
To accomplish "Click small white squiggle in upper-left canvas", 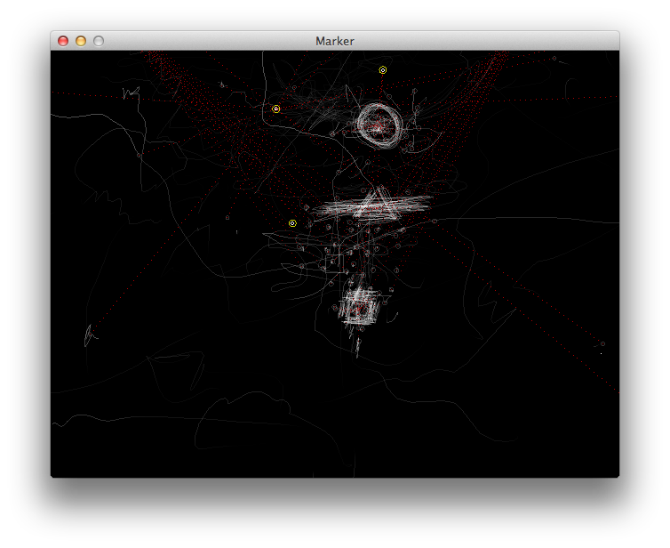I will 132,93.
